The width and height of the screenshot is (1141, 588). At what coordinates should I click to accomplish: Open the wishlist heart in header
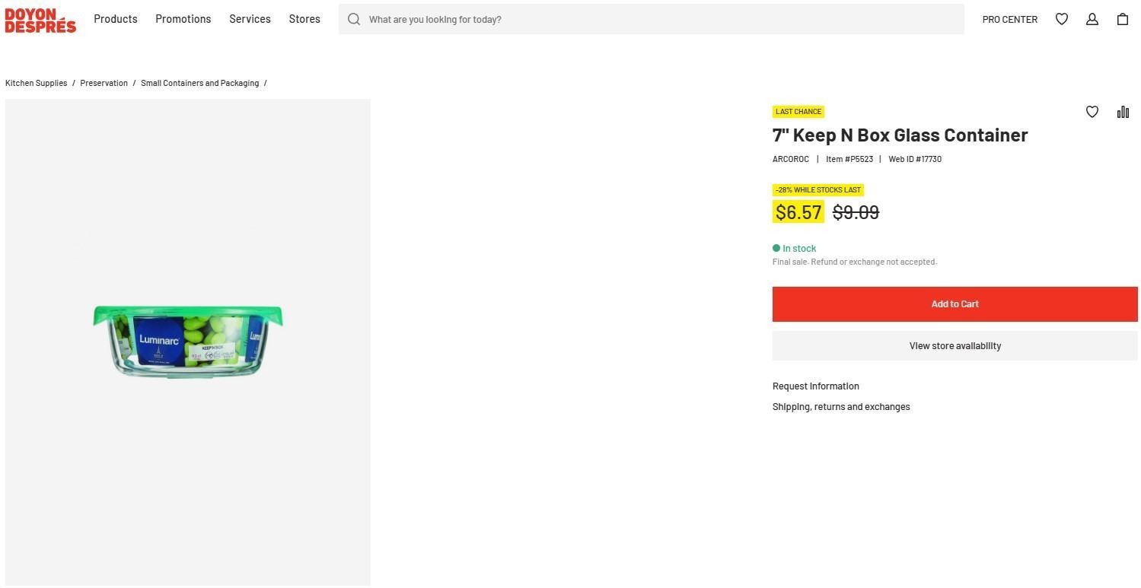pyautogui.click(x=1062, y=19)
